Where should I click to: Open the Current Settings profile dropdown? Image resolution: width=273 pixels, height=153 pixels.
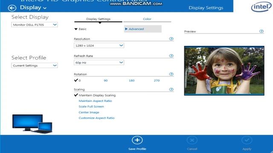pos(35,65)
